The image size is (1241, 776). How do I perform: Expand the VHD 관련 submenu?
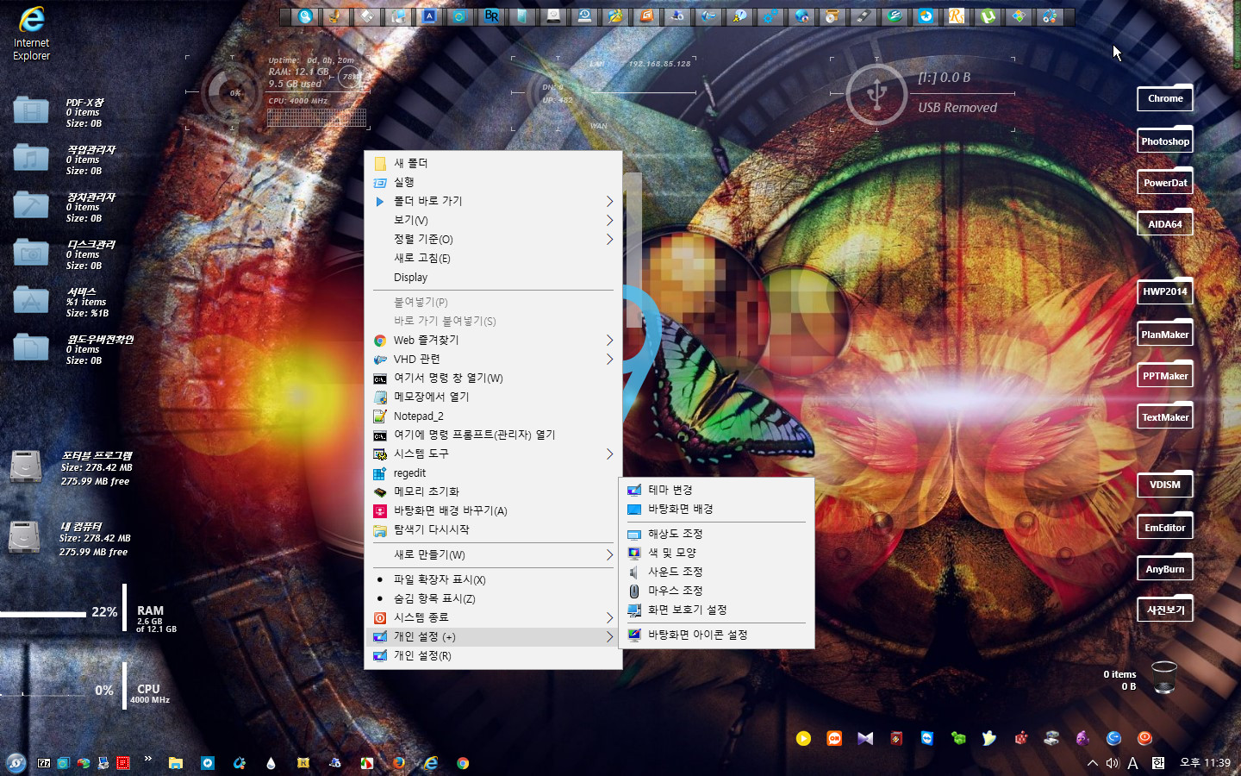coord(494,359)
